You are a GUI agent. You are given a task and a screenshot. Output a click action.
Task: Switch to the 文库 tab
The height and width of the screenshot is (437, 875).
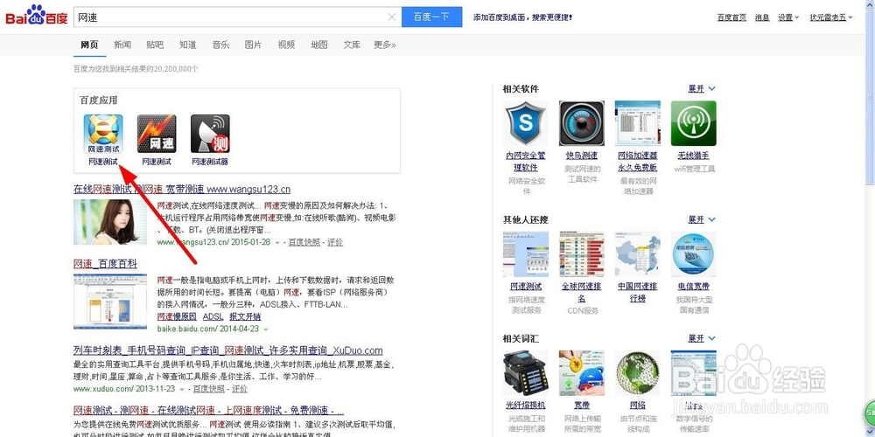point(352,45)
